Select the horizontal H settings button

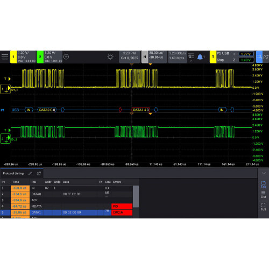[x=145, y=57]
